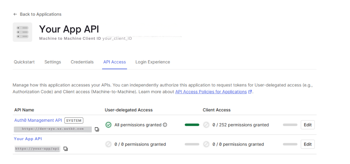
Task: Click the SYSTEM badge
Action: (x=74, y=120)
